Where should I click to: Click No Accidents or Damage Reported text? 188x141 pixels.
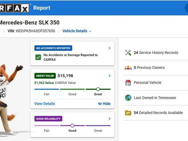pos(70,57)
